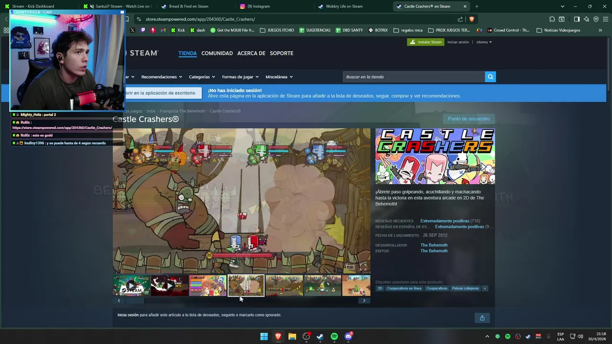
Task: Open the Twitch bookmark icon
Action: (x=142, y=30)
